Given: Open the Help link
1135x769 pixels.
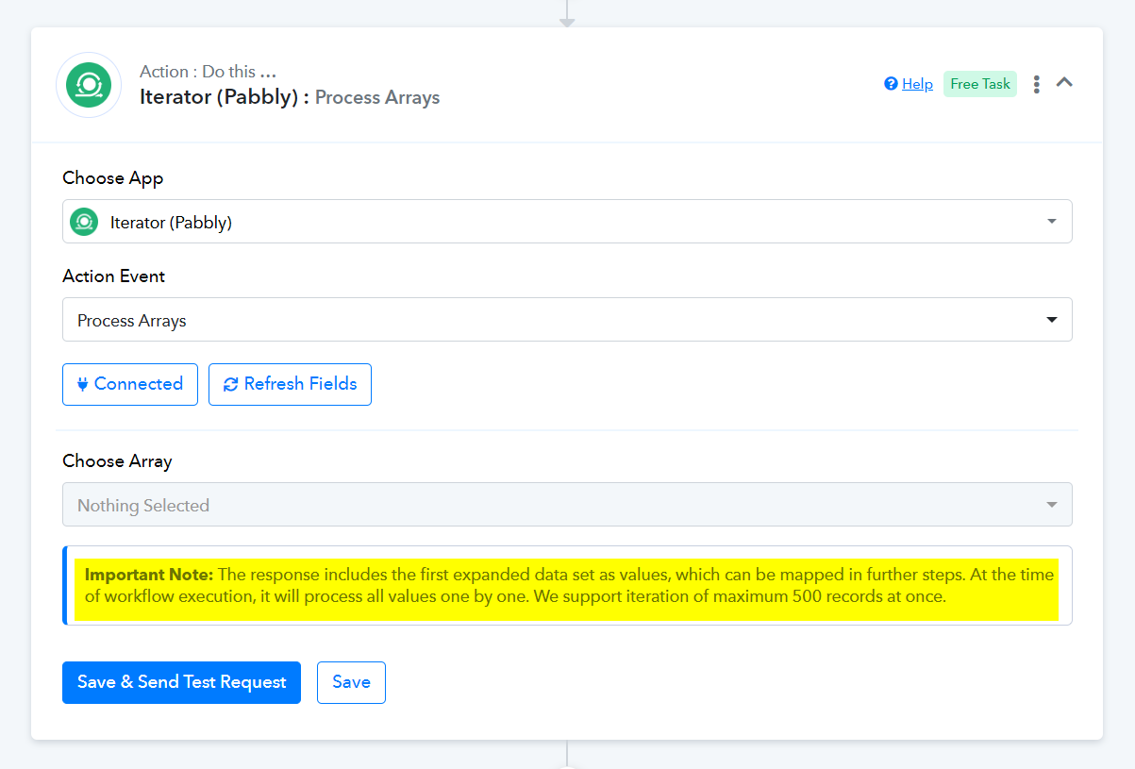Looking at the screenshot, I should click(909, 84).
